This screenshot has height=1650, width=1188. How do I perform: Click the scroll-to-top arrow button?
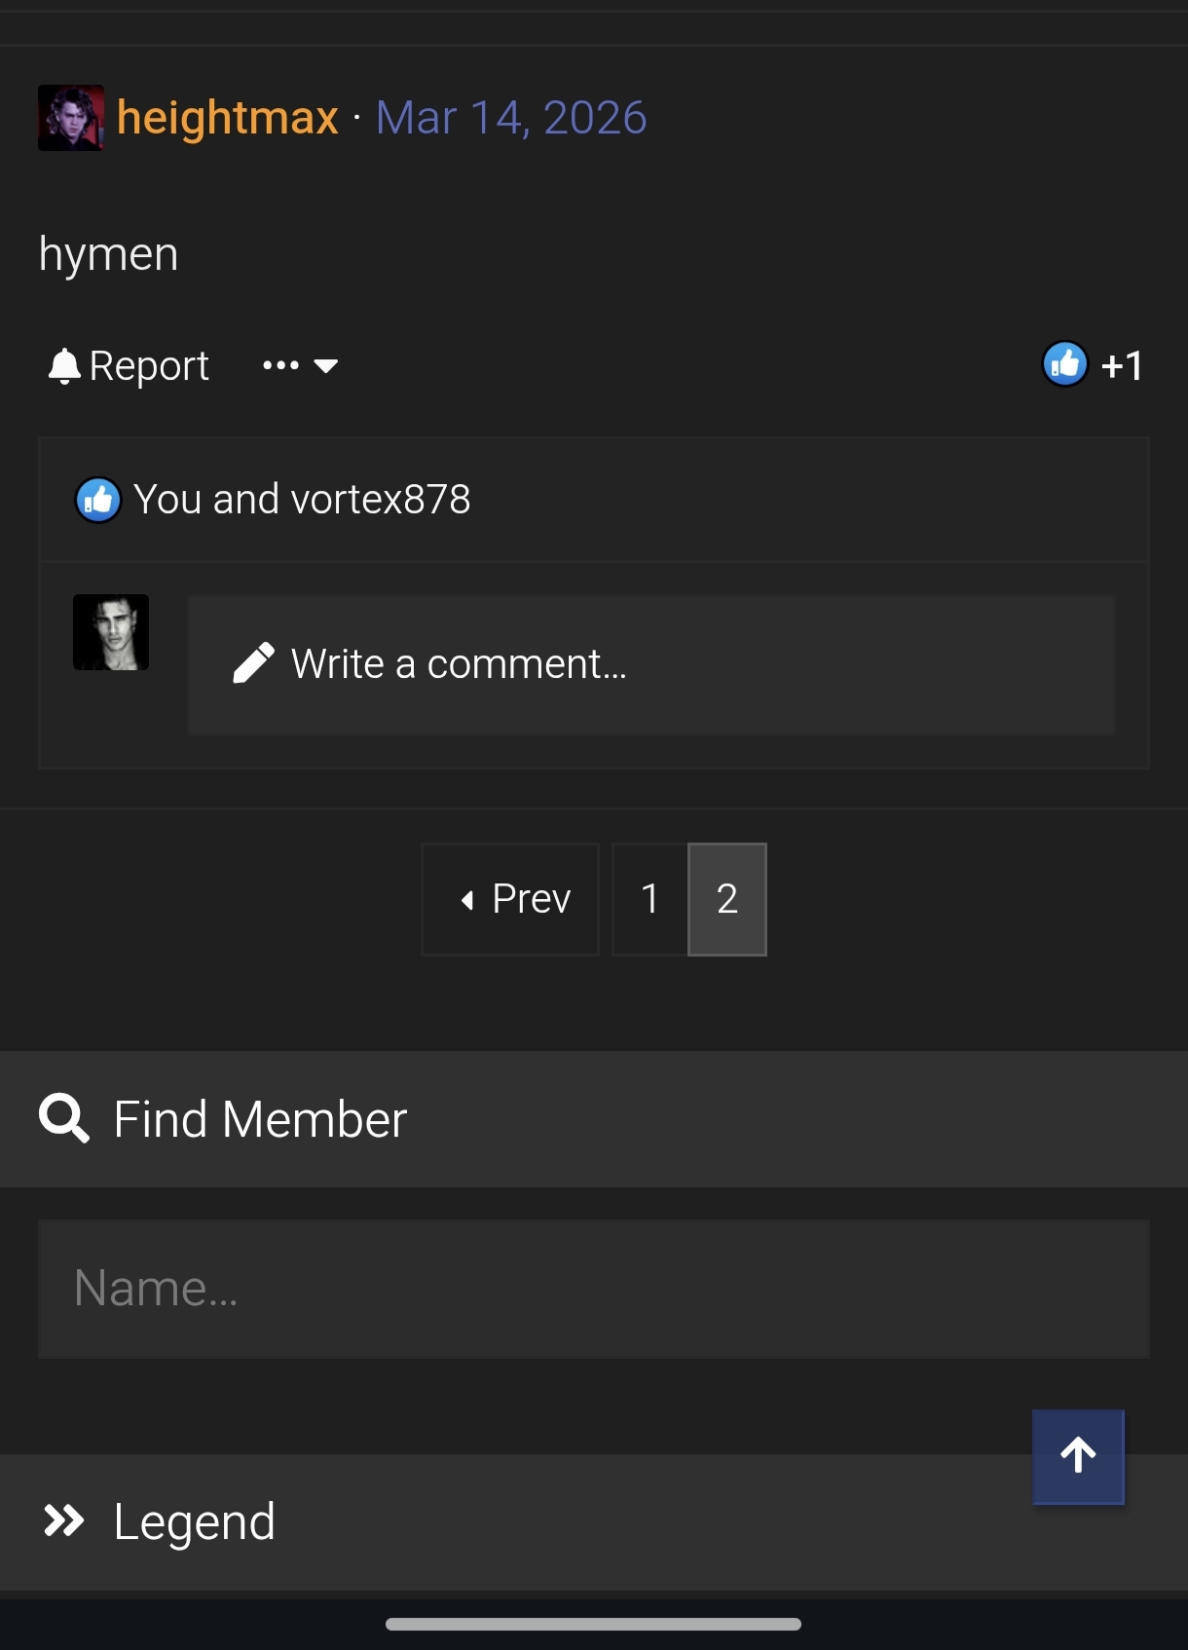[x=1079, y=1456]
